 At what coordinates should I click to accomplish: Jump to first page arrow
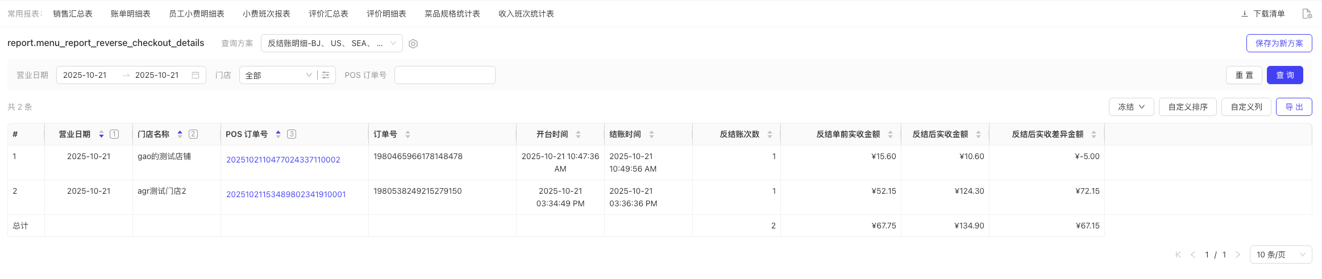(x=1178, y=255)
